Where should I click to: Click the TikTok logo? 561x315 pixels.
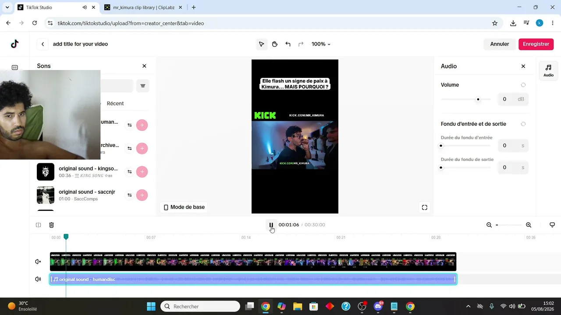[14, 44]
